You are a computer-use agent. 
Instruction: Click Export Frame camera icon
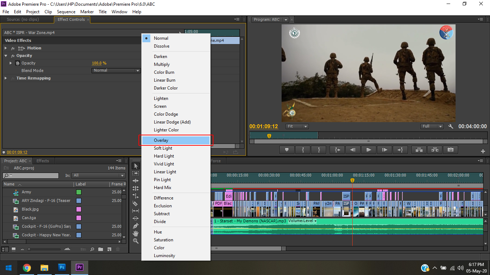pyautogui.click(x=451, y=150)
